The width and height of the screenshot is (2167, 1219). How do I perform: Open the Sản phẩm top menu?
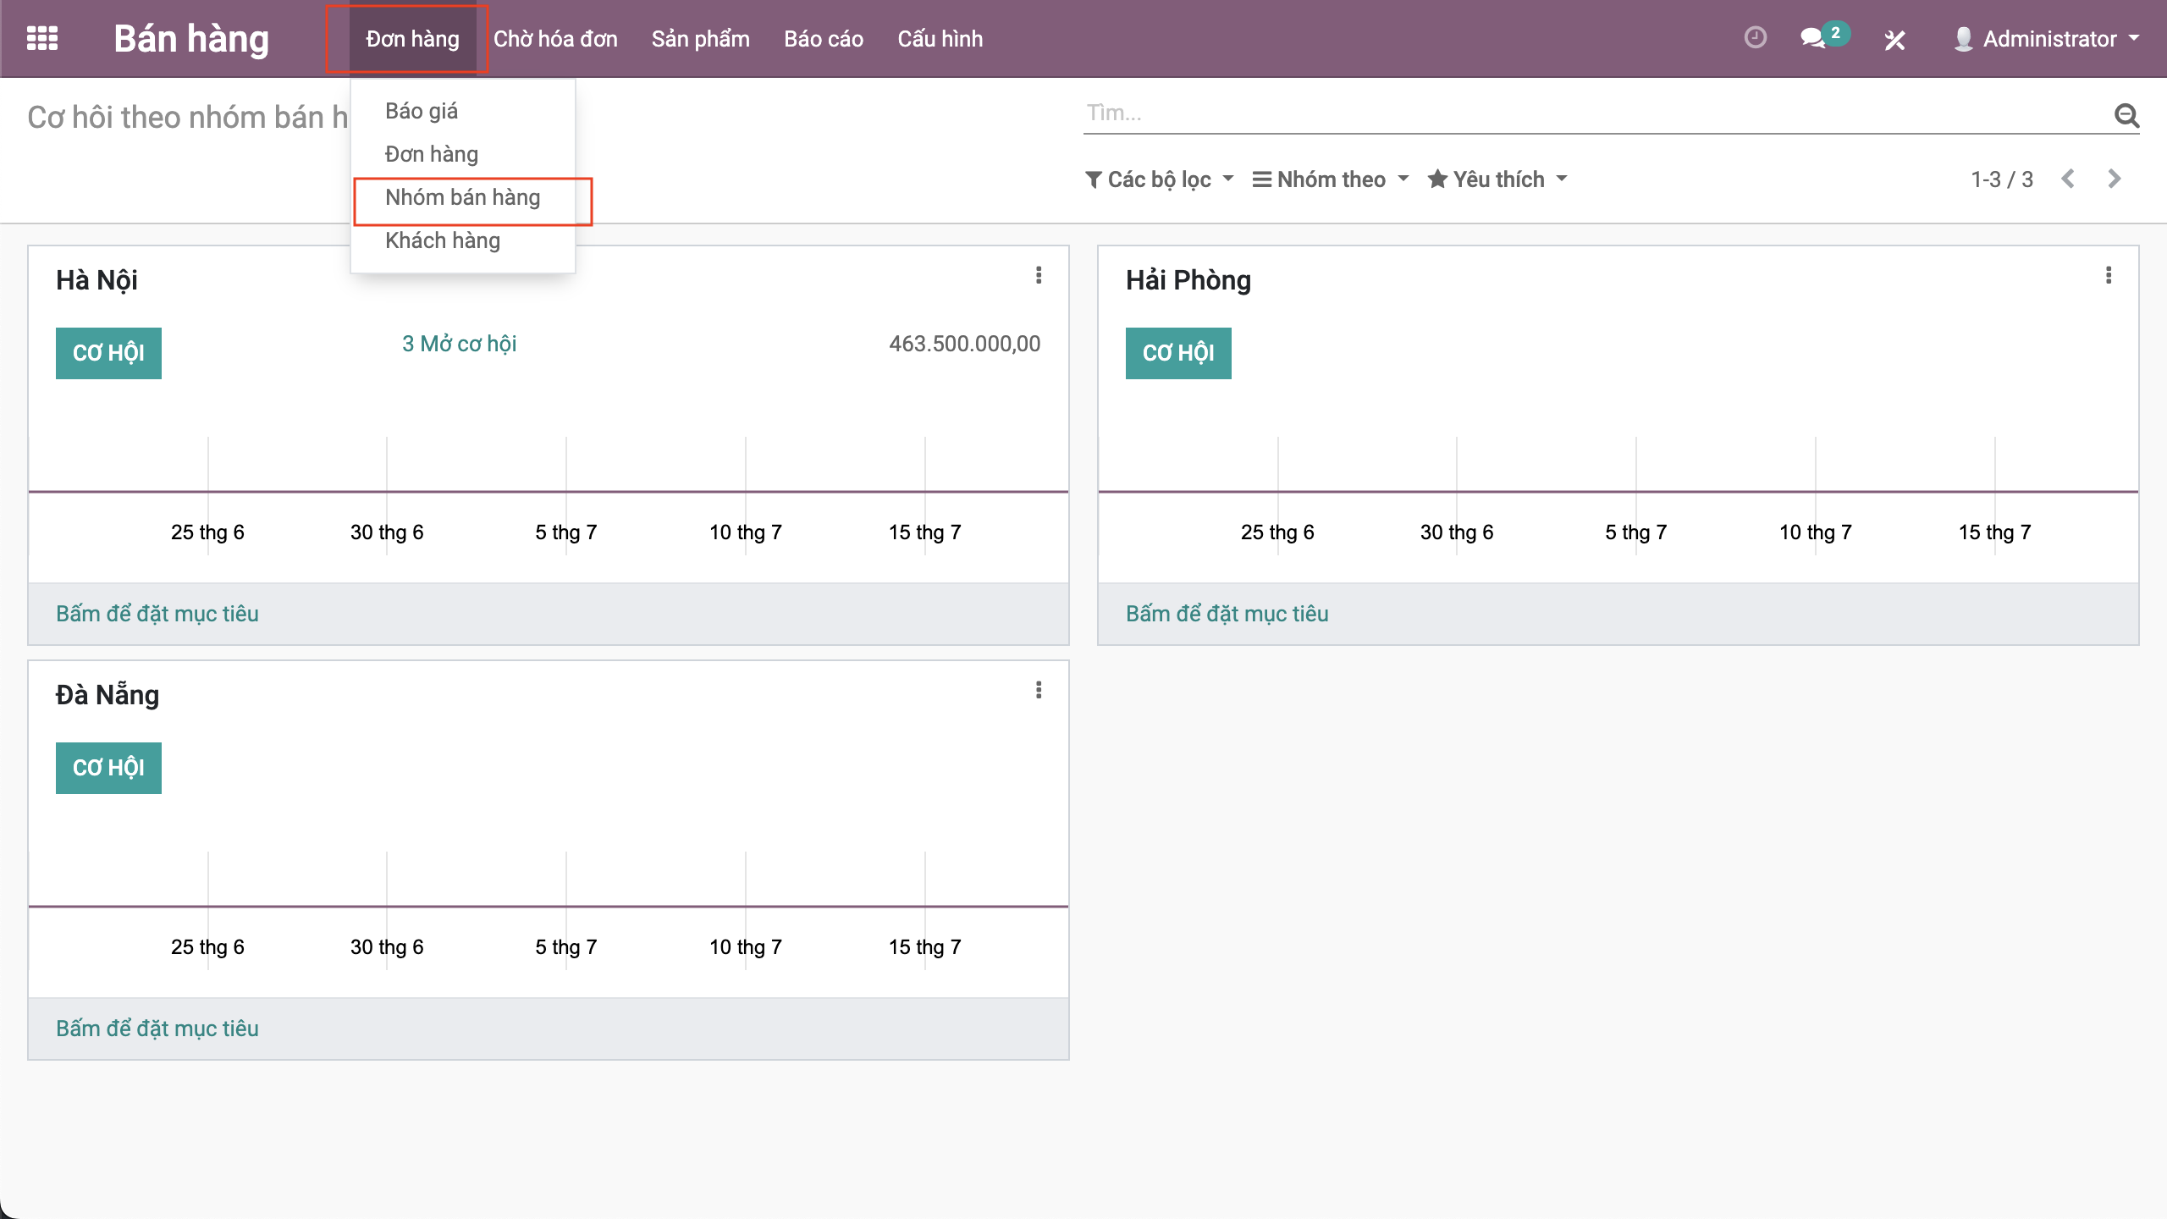pyautogui.click(x=700, y=39)
